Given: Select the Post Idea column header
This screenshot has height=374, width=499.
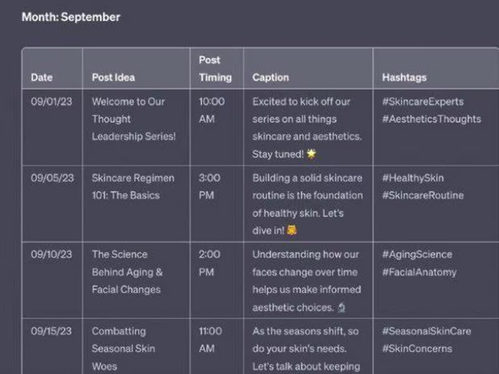Looking at the screenshot, I should pyautogui.click(x=113, y=77).
